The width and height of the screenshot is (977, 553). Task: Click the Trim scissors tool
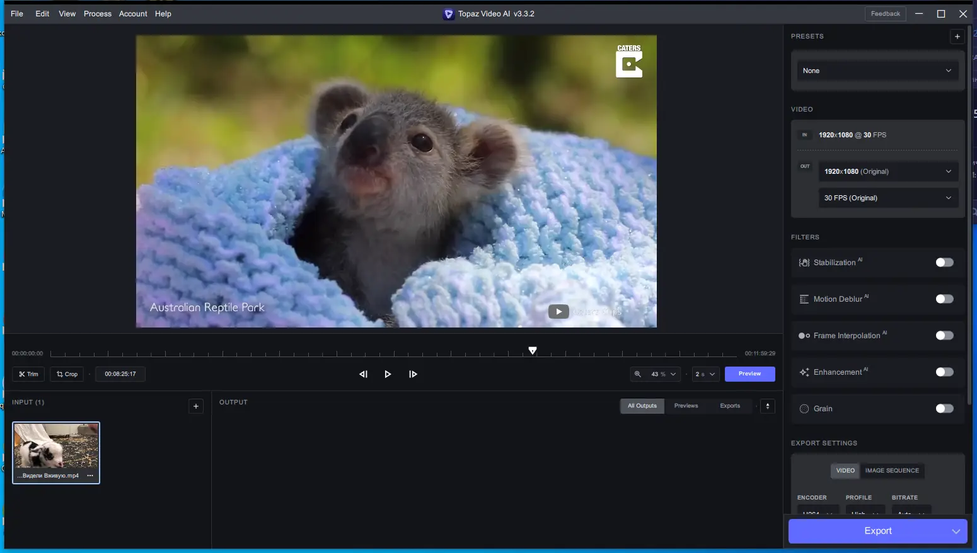click(x=28, y=374)
